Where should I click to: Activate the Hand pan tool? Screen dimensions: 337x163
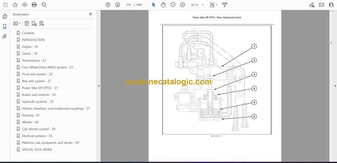pyautogui.click(x=163, y=5)
